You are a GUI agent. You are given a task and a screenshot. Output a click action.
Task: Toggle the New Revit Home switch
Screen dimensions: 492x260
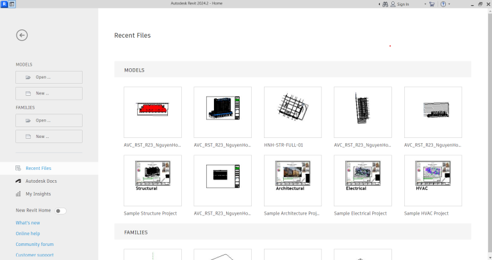tap(60, 211)
